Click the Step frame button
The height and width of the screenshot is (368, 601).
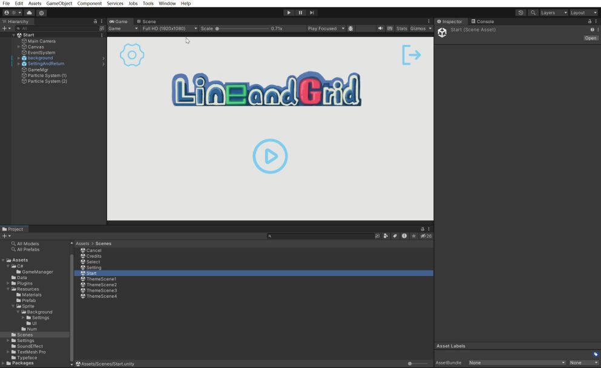(x=312, y=13)
